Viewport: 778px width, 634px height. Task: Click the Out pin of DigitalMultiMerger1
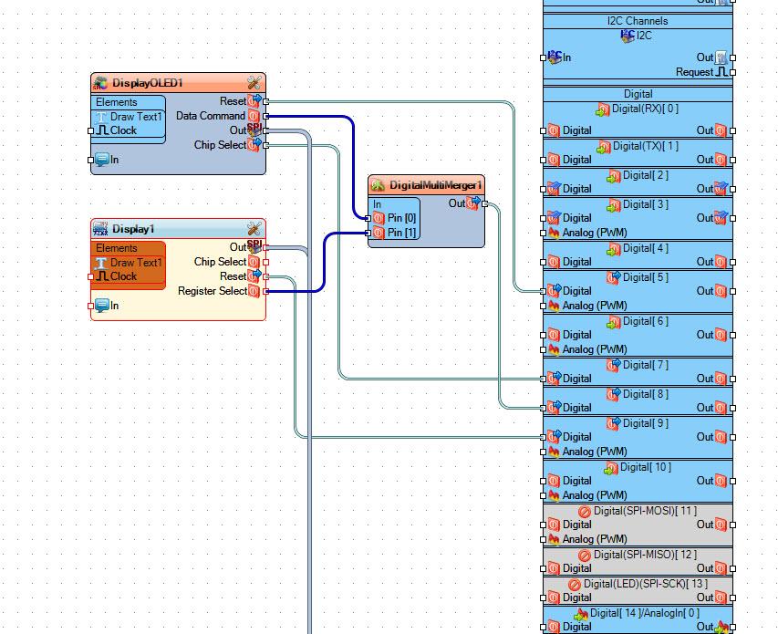pos(473,203)
